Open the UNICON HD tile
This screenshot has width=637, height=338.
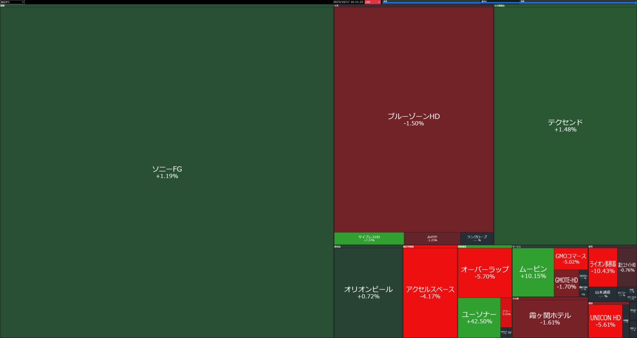pyautogui.click(x=605, y=321)
